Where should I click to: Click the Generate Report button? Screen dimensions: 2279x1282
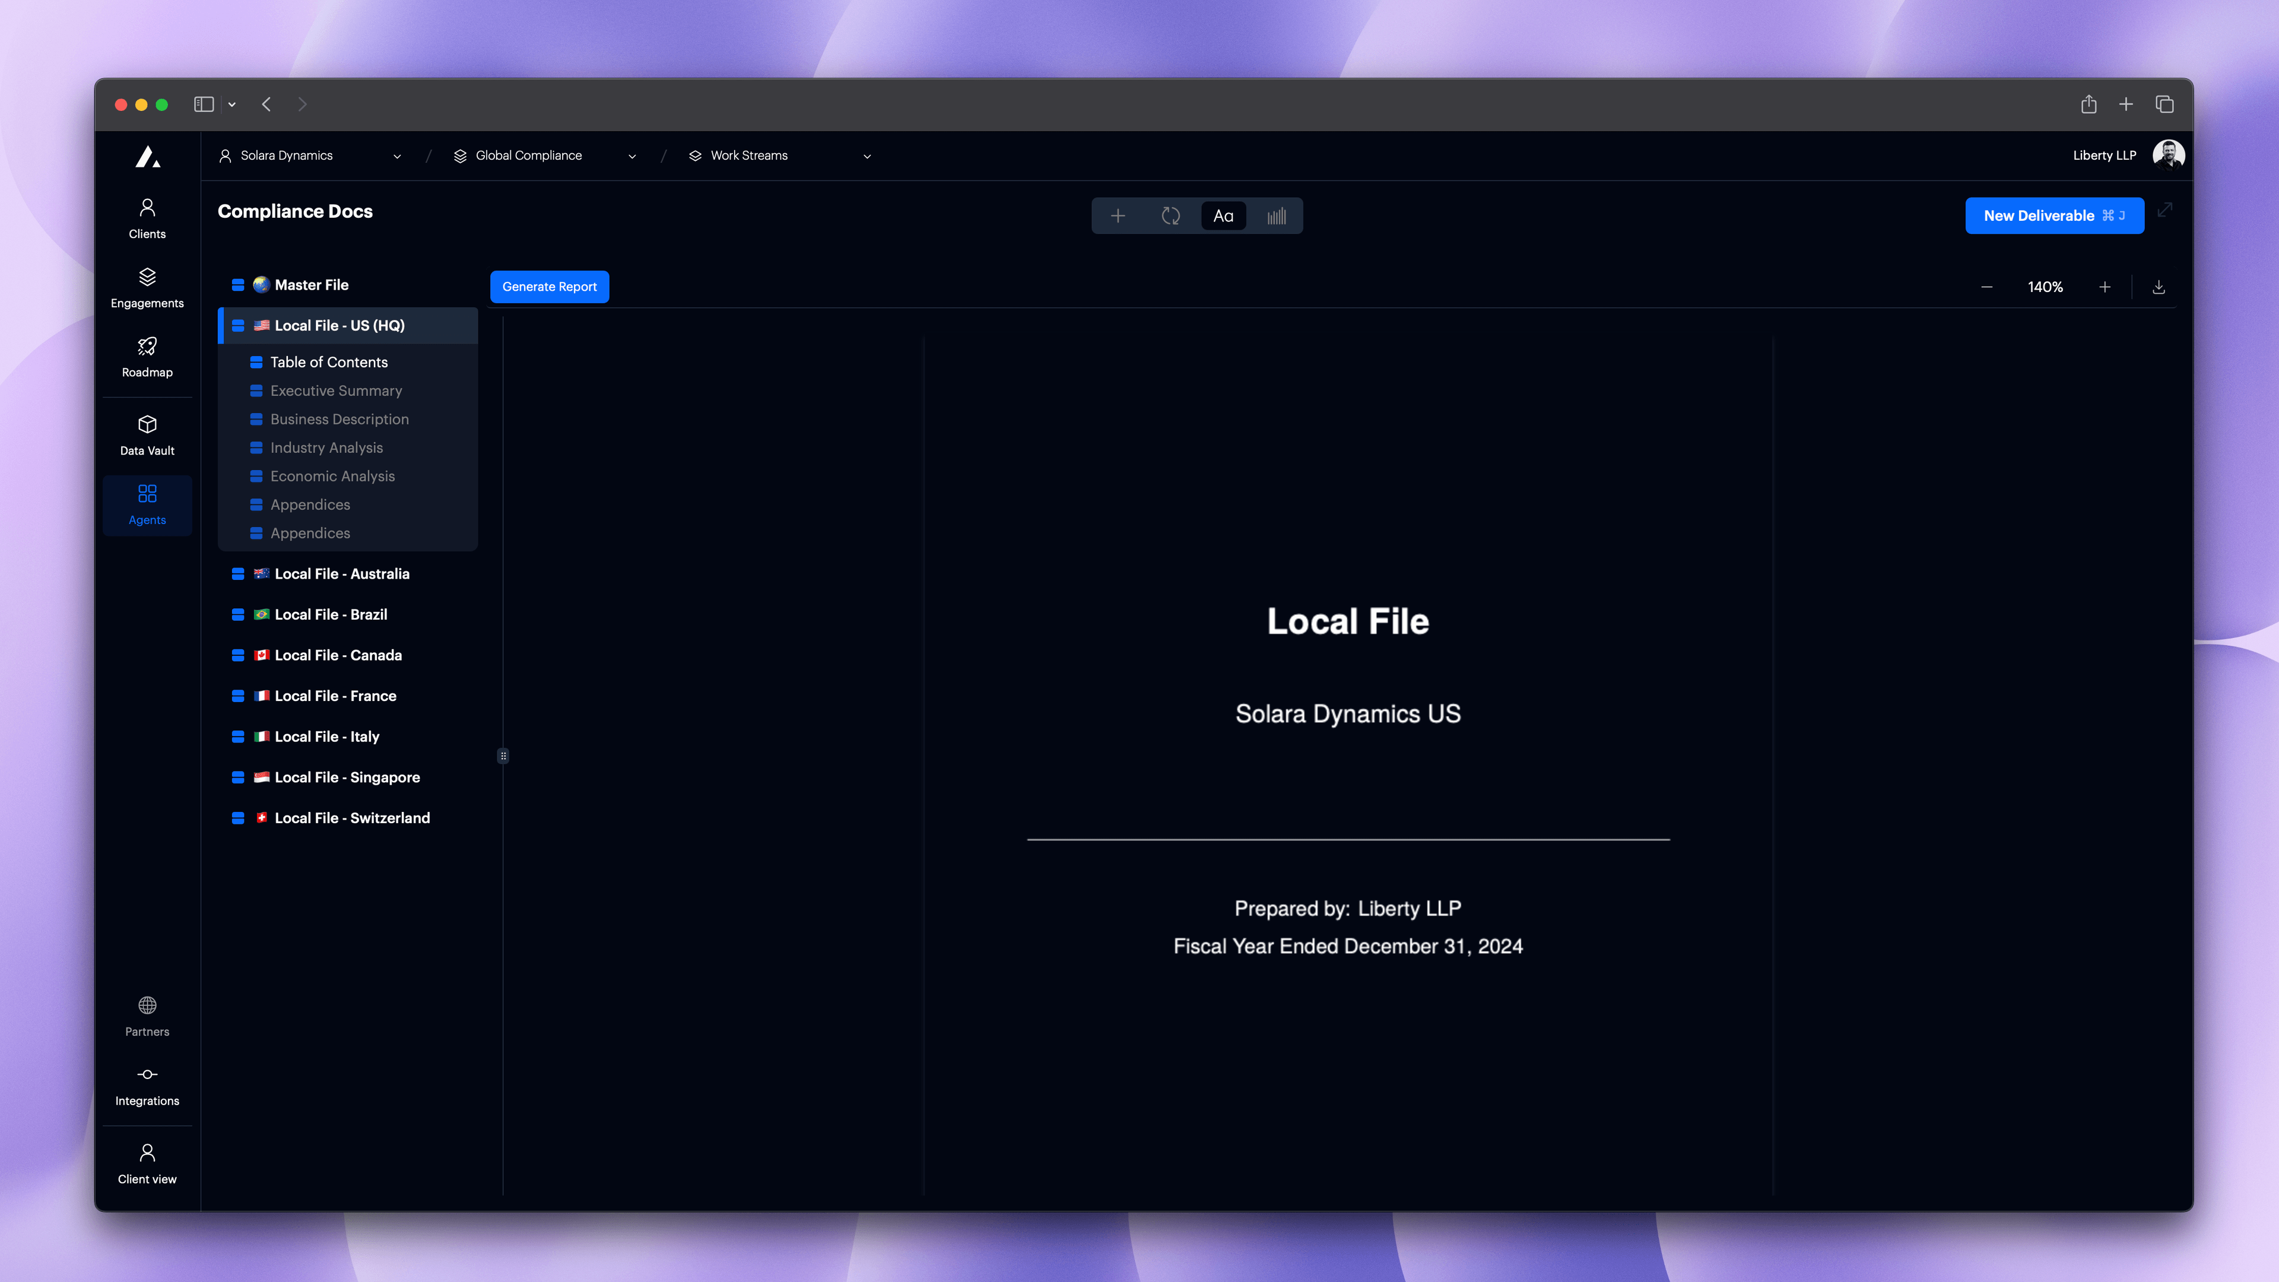click(x=550, y=287)
